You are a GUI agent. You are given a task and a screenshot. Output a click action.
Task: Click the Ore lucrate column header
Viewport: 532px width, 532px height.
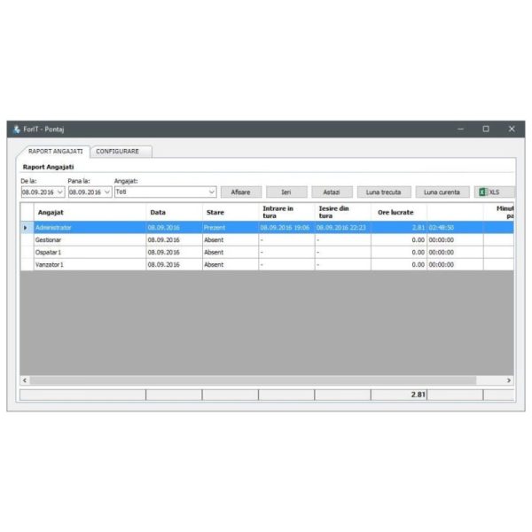pos(398,212)
